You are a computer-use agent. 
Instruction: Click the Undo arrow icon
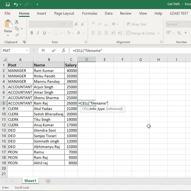point(16,5)
